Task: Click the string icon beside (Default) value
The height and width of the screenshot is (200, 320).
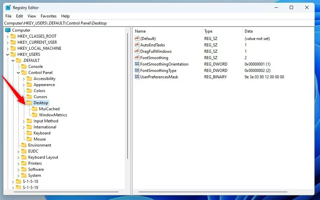Action: (137, 38)
